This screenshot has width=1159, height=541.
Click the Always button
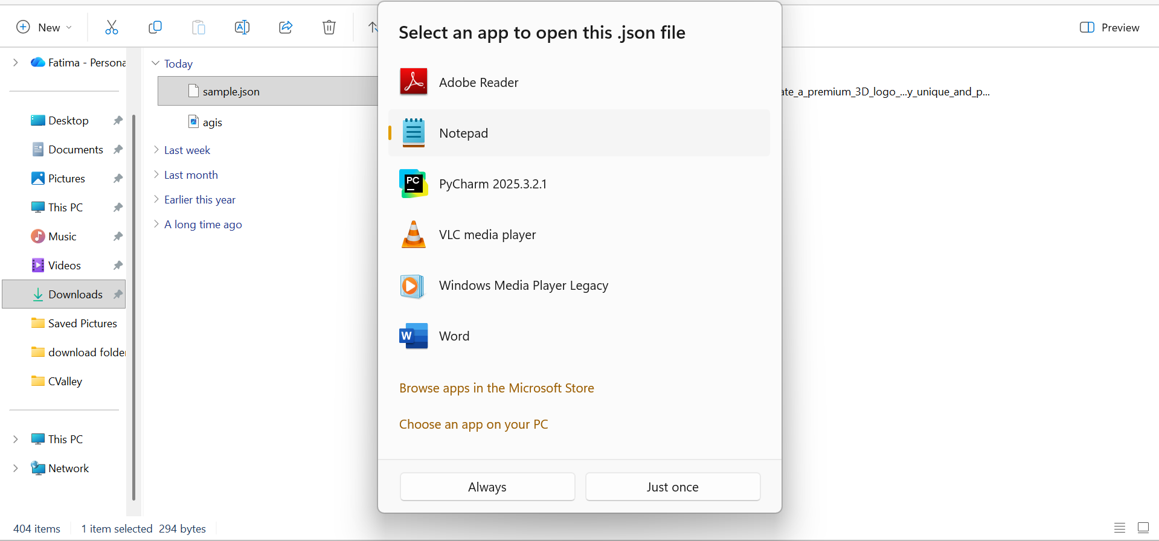pos(487,487)
